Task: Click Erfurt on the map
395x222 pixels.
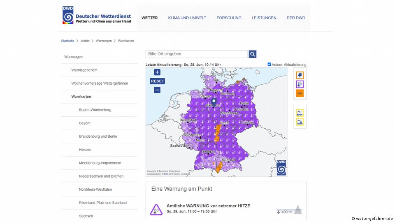Action: click(224, 123)
